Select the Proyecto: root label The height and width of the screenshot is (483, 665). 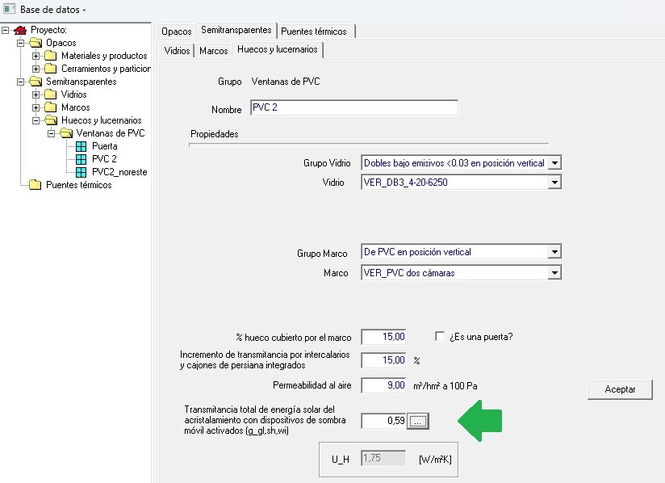click(x=48, y=30)
